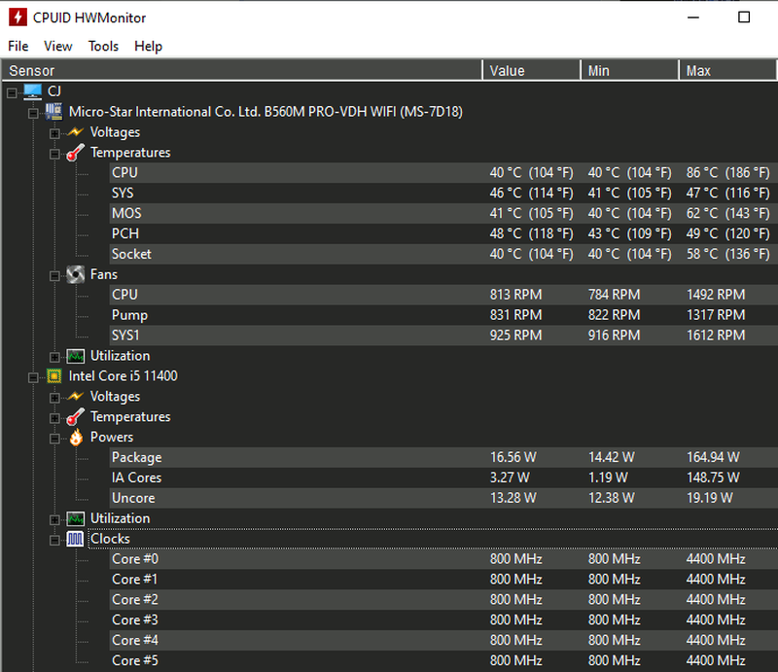Click the 164.94 W Package max value
The width and height of the screenshot is (778, 672).
[713, 458]
